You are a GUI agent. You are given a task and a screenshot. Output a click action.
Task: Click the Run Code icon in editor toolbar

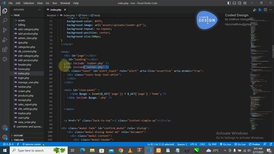coord(255,10)
